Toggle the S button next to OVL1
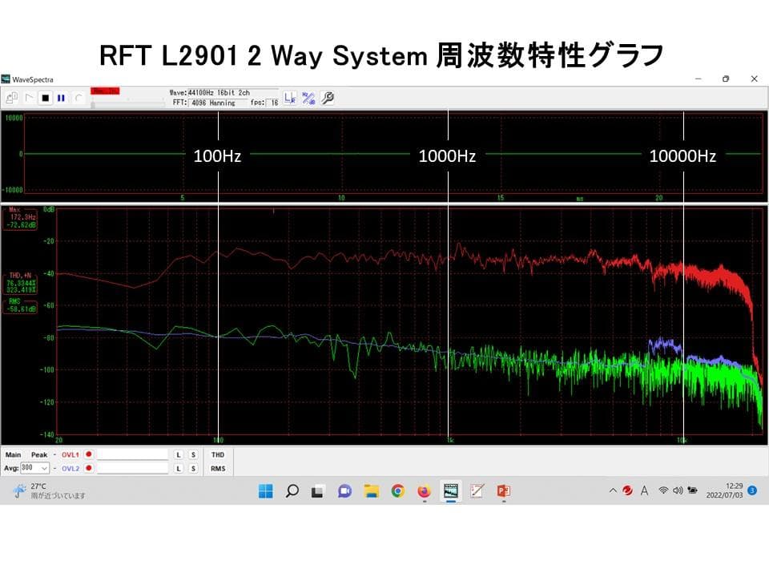769x577 pixels. coord(193,454)
